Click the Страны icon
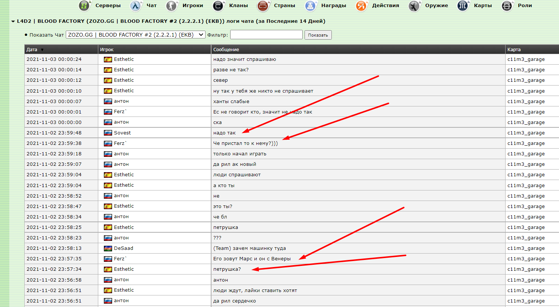Image resolution: width=559 pixels, height=307 pixels. coord(263,6)
